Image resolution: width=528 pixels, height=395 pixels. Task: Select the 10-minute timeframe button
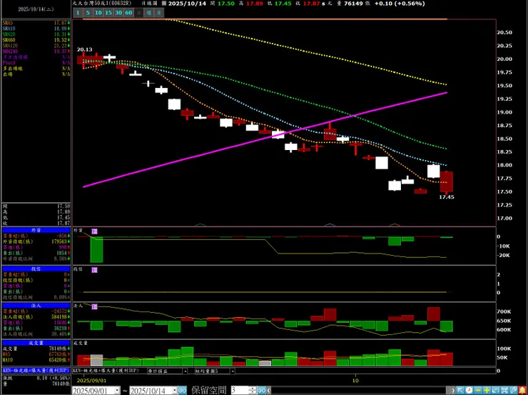tap(98, 13)
